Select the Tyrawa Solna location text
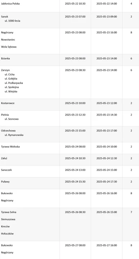Image resolution: width=139 pixels, height=259 pixels. [x=9, y=212]
